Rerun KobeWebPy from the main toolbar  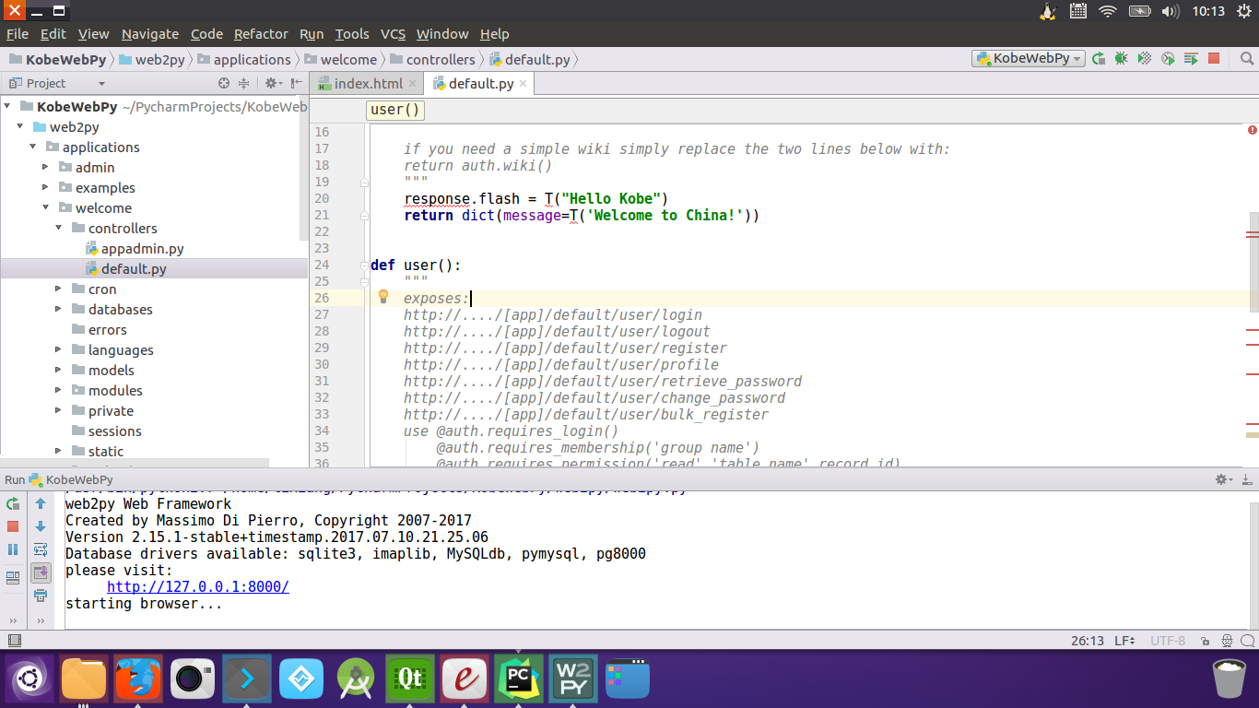[1099, 58]
